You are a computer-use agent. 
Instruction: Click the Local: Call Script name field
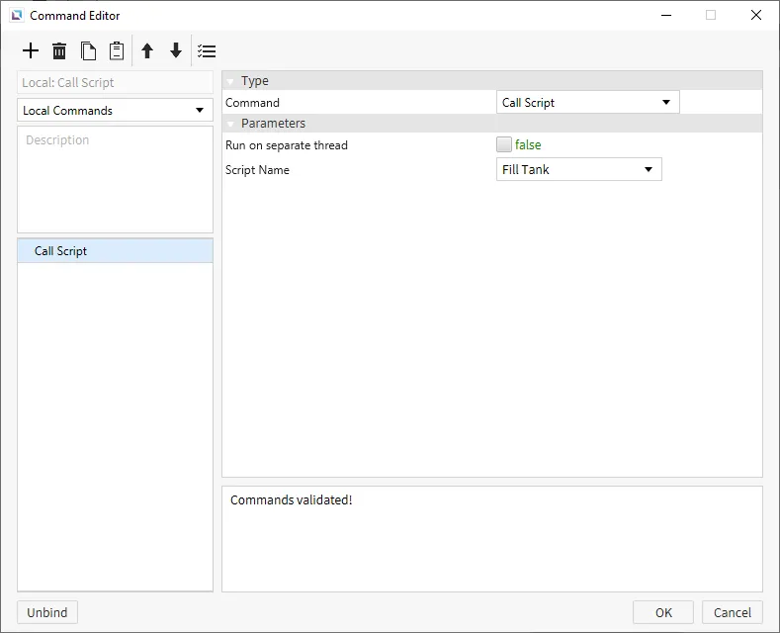(x=115, y=83)
